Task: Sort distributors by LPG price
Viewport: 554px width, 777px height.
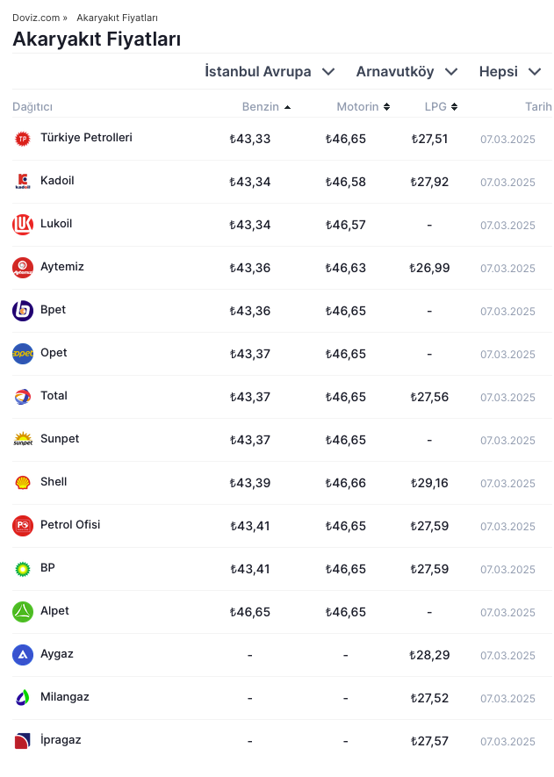Action: [x=441, y=107]
